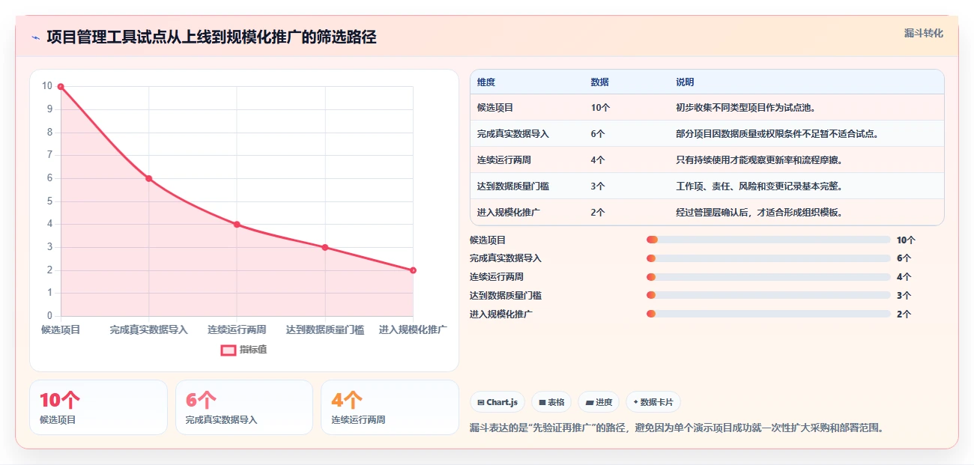The height and width of the screenshot is (465, 974).
Task: Click the 漏斗转化 badge
Action: [923, 33]
